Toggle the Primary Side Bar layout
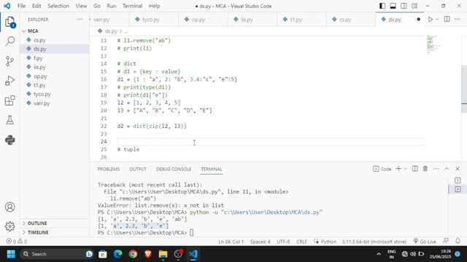The width and height of the screenshot is (467, 262). point(382,6)
